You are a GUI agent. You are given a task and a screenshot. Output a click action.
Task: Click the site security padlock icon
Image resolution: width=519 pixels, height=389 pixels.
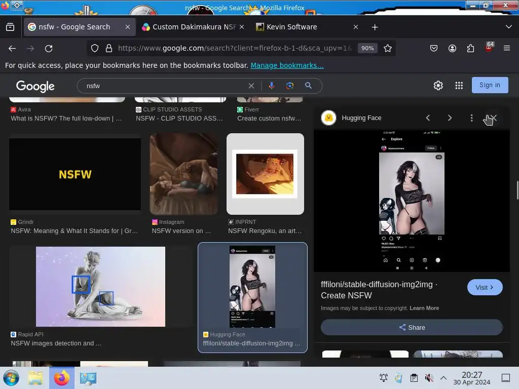tap(108, 48)
